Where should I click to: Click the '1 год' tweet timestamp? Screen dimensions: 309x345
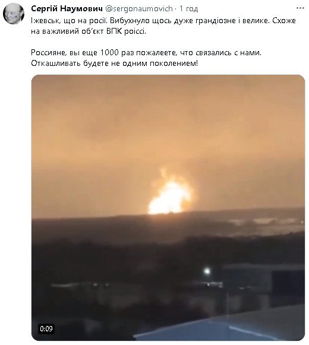coord(188,8)
